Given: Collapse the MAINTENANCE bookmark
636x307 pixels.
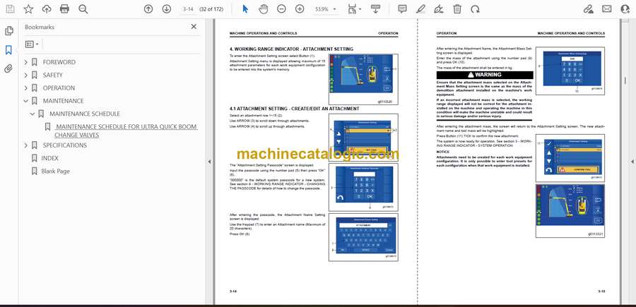Looking at the screenshot, I should pyautogui.click(x=26, y=101).
